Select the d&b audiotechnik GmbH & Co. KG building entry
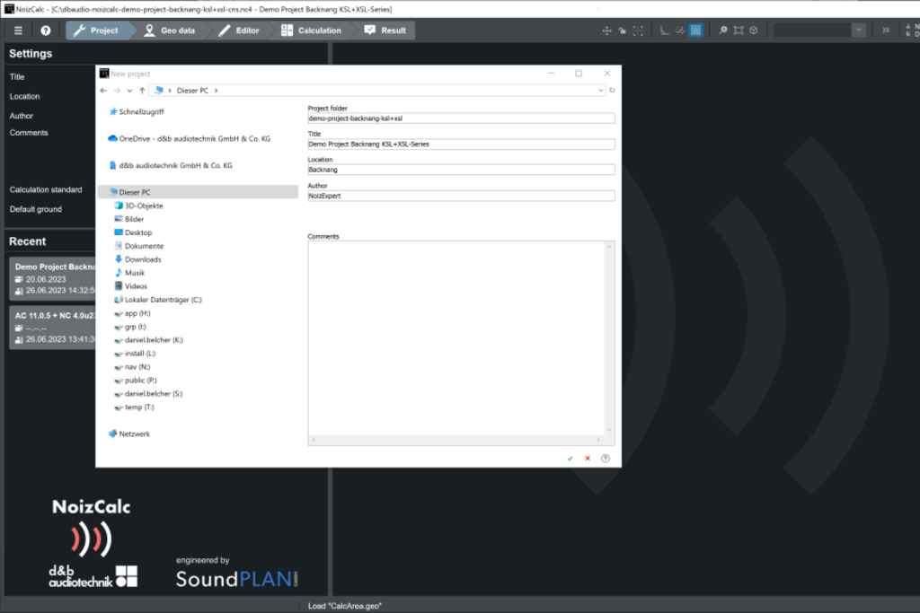This screenshot has height=613, width=920. tap(170, 166)
